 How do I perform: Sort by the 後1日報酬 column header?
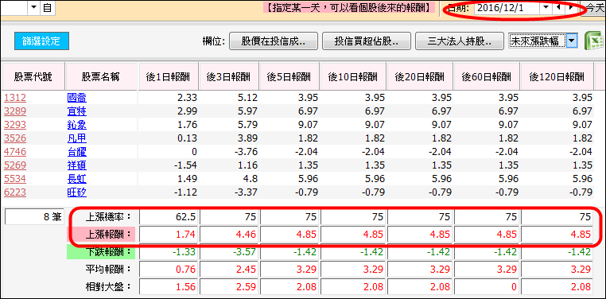tap(169, 76)
